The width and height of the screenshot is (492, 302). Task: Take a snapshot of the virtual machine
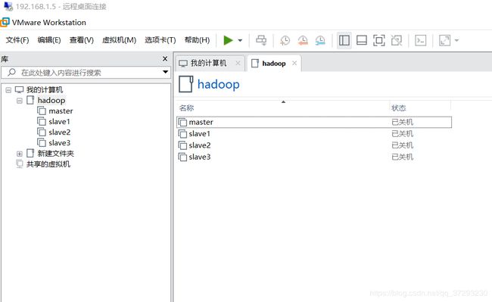click(x=285, y=40)
